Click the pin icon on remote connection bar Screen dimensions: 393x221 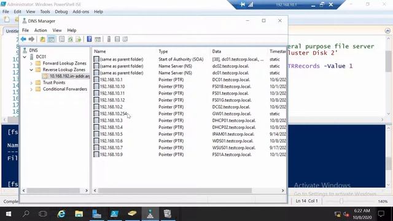pos(243,4)
